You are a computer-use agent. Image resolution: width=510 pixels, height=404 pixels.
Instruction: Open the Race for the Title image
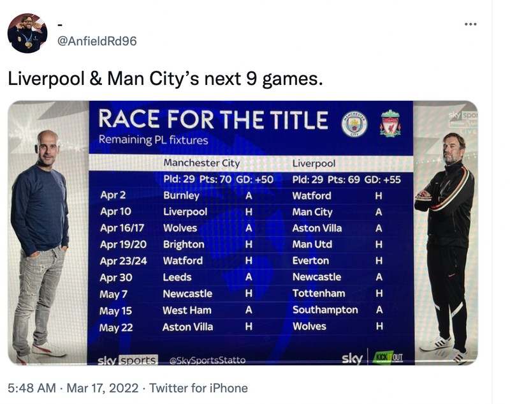255,236
